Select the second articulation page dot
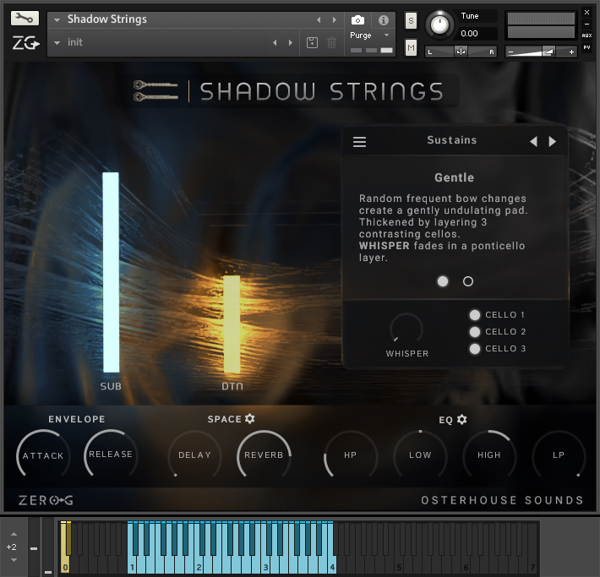 click(x=468, y=282)
